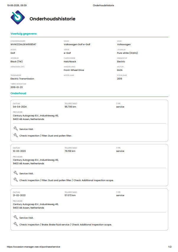Click the page header title Onderhoudshistorie
Screen dimensions: 178x252
coord(103,5)
